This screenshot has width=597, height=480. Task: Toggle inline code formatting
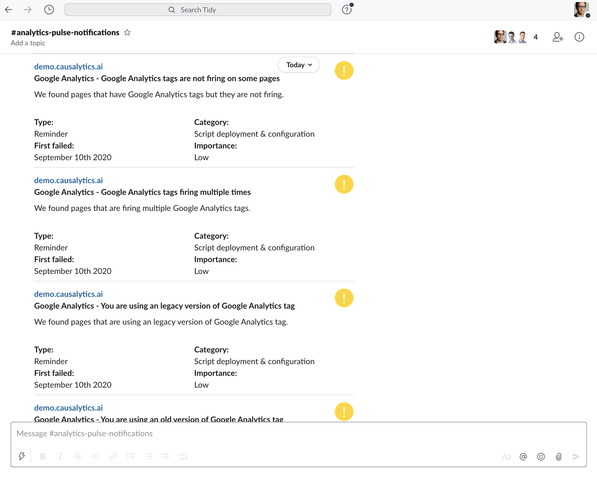pos(95,456)
